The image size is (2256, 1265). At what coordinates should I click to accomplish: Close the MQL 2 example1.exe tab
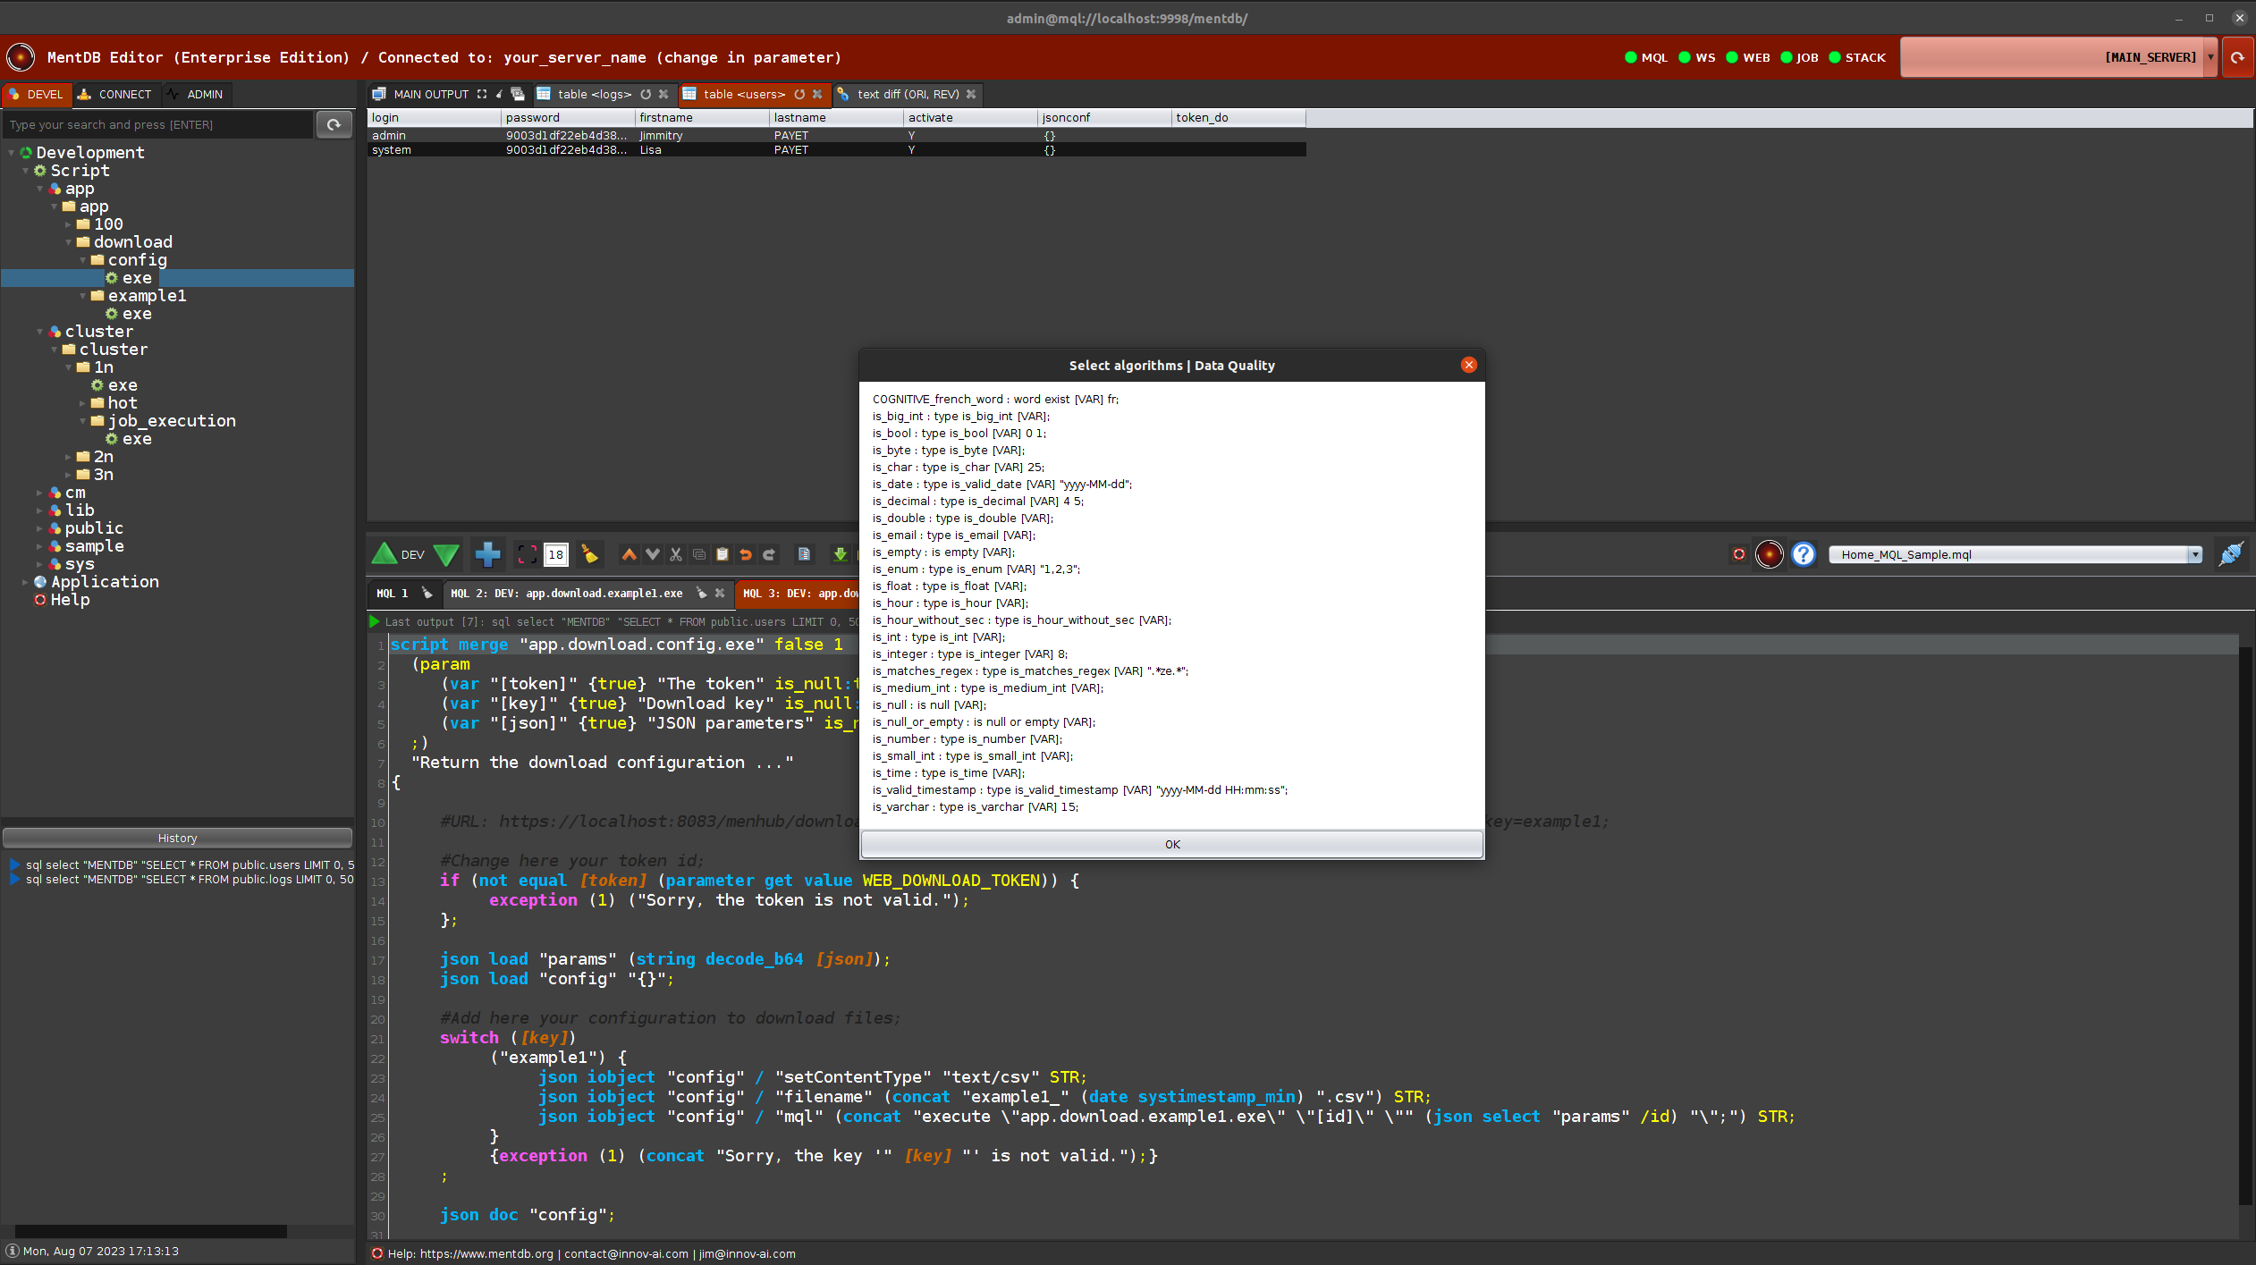point(720,593)
